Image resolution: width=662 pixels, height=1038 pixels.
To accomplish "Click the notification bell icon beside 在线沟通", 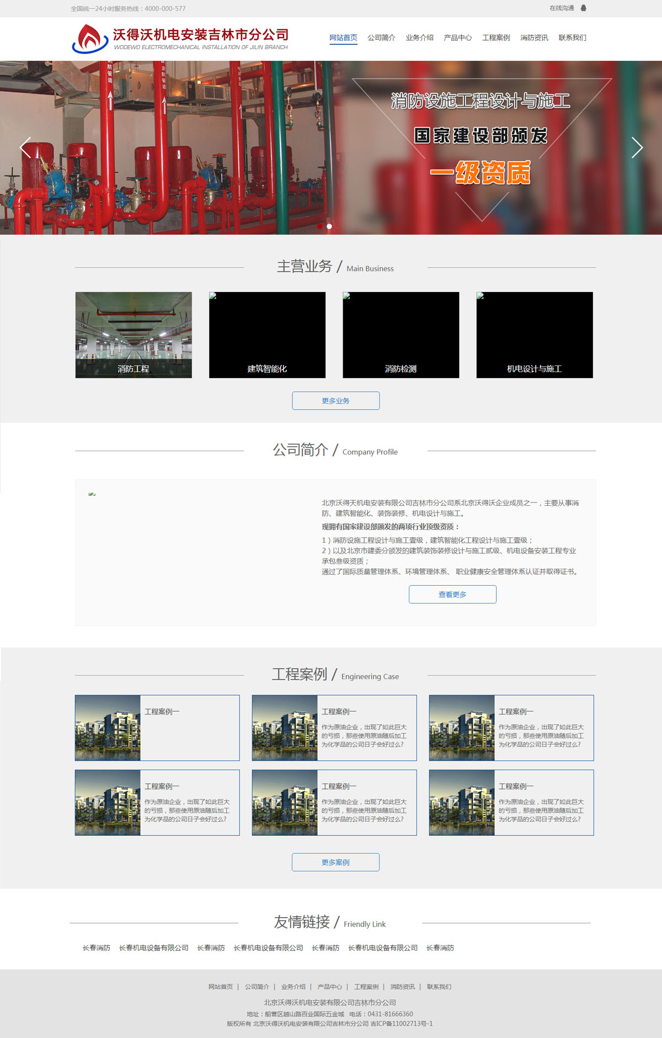I will (x=583, y=8).
